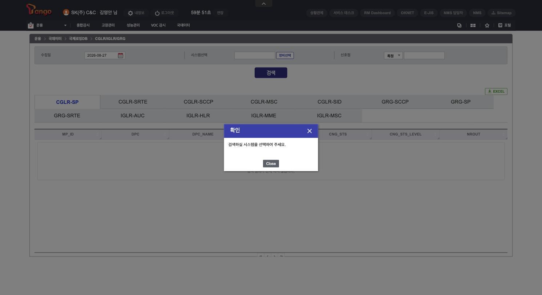
Task: Click the 검색 search button
Action: click(x=271, y=73)
